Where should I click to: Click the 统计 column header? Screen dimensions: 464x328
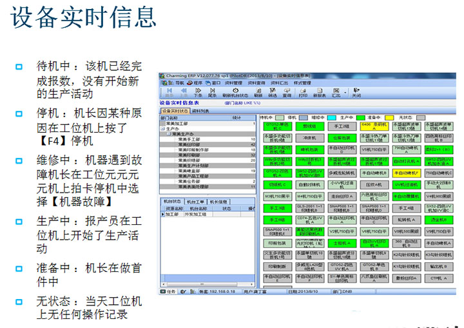coord(243,118)
